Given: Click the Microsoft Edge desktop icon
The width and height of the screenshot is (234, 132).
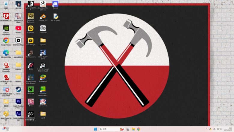Looking at the screenshot, I should 6,53.
